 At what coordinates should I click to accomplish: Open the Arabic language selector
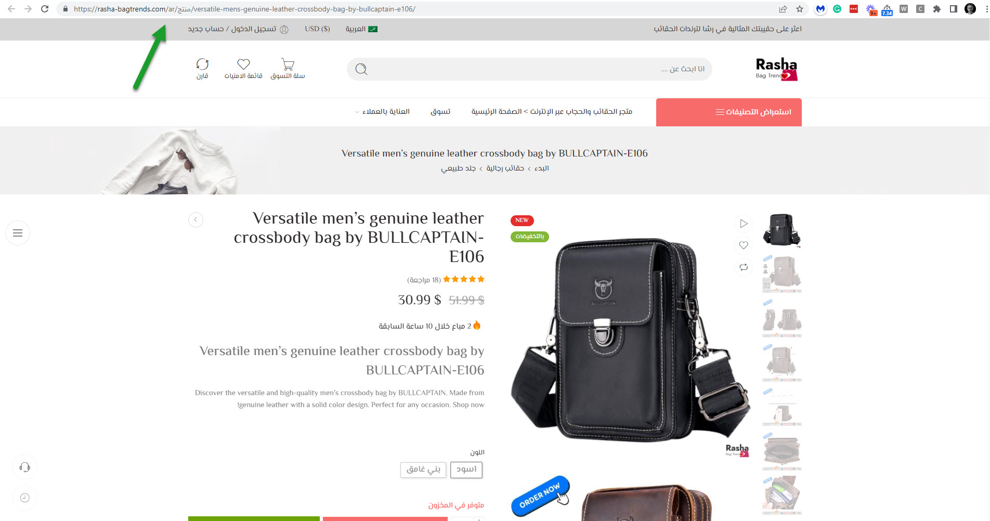tap(361, 29)
